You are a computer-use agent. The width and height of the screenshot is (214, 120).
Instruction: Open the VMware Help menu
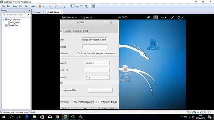tap(33, 6)
